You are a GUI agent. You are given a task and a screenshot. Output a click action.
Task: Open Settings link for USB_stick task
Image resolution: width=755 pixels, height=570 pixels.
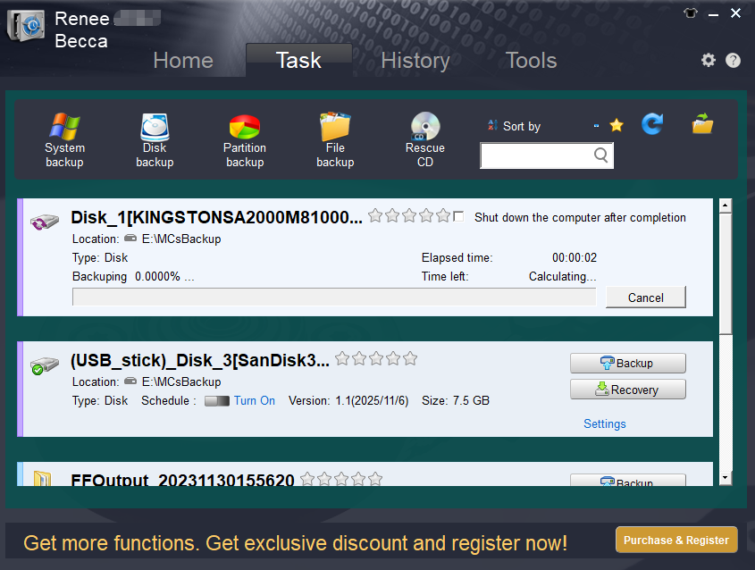(x=605, y=423)
